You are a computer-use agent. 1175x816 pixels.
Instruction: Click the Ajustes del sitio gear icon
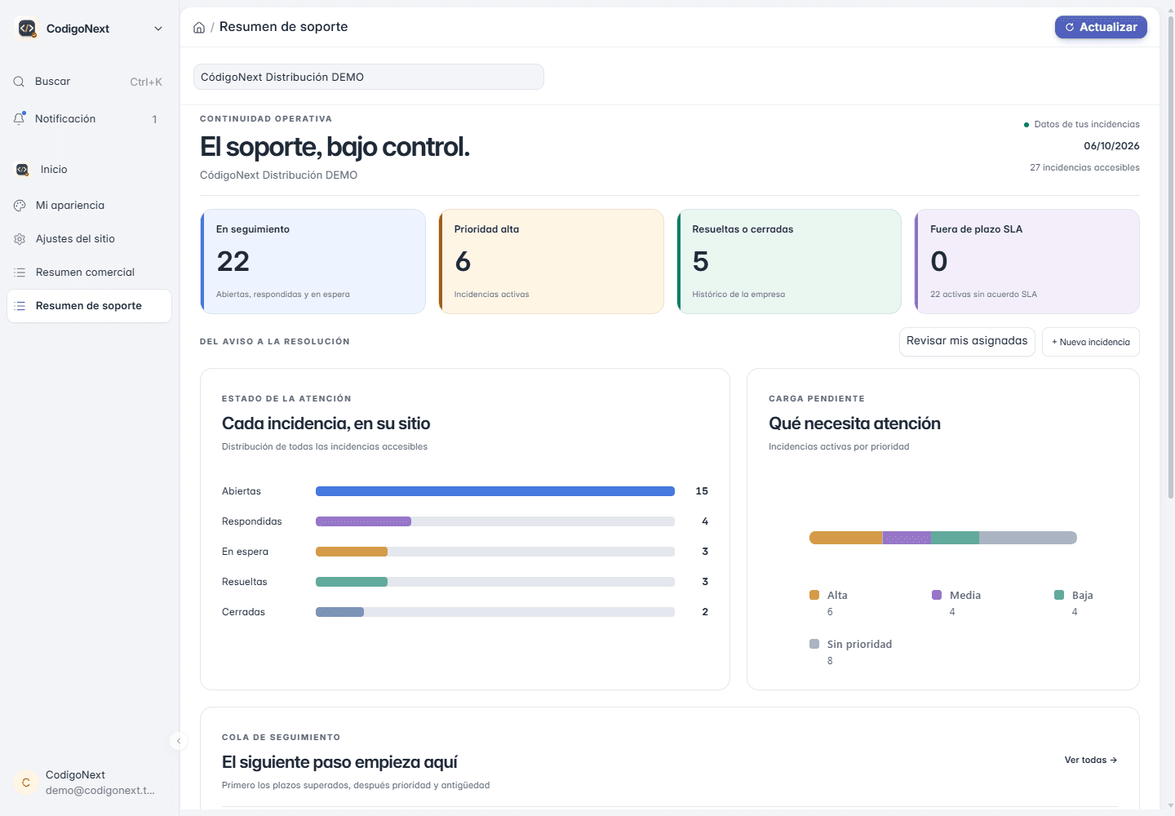(x=20, y=239)
